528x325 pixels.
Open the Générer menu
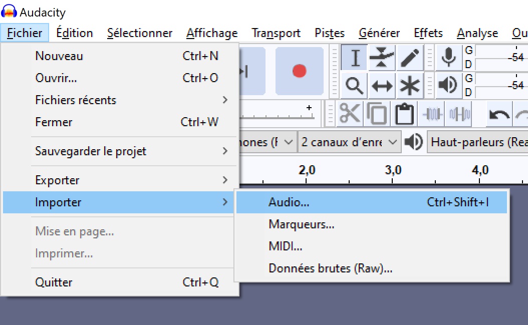click(379, 33)
